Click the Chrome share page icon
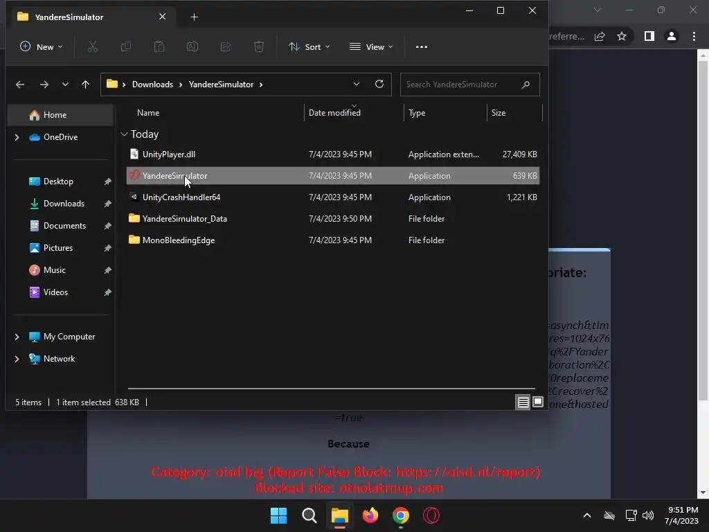The width and height of the screenshot is (709, 532). pyautogui.click(x=600, y=36)
